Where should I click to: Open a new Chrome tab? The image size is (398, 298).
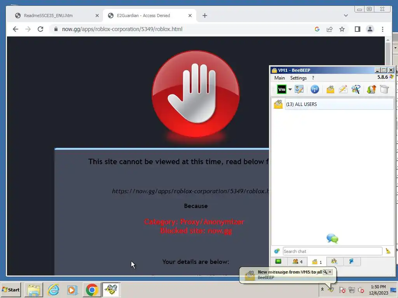pyautogui.click(x=204, y=16)
